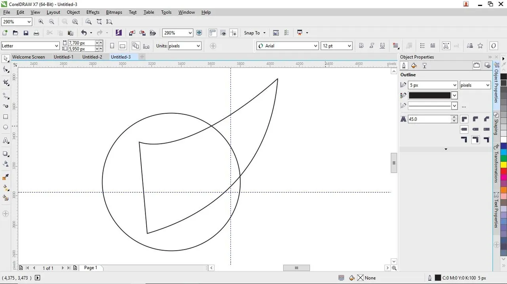Open the Arial font list dropdown
The width and height of the screenshot is (507, 284).
316,46
